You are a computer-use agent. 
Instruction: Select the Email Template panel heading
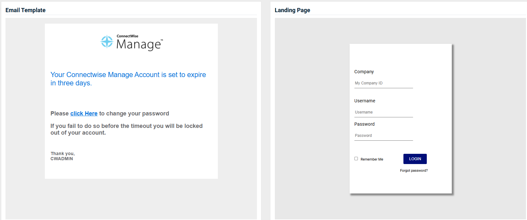tap(26, 10)
